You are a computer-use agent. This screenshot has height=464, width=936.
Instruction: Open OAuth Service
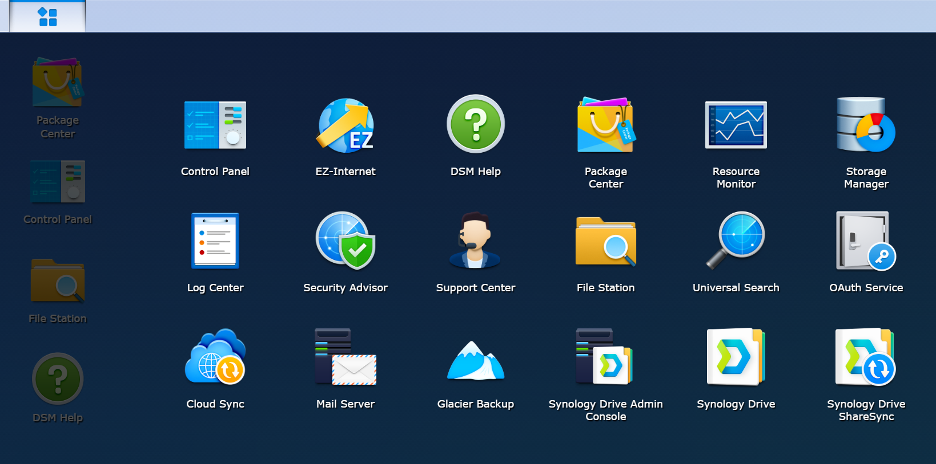(x=866, y=241)
